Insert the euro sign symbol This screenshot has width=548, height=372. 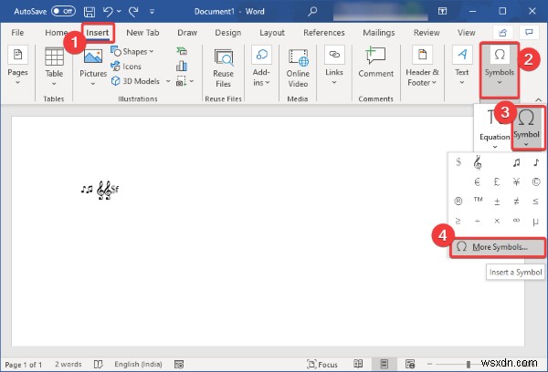(478, 181)
